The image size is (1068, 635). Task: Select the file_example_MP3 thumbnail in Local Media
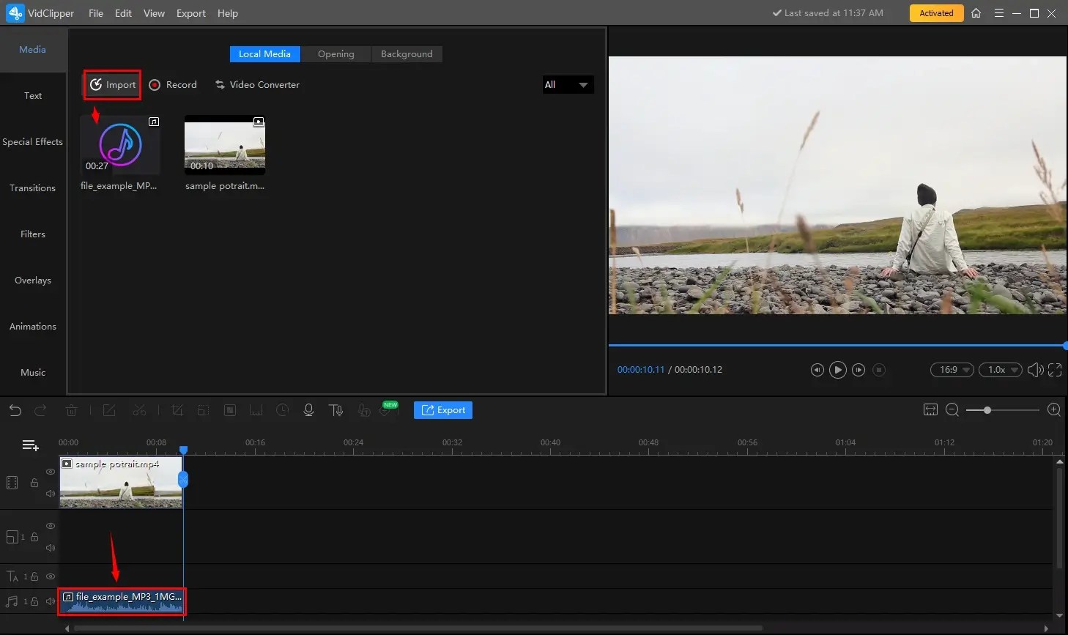point(119,144)
